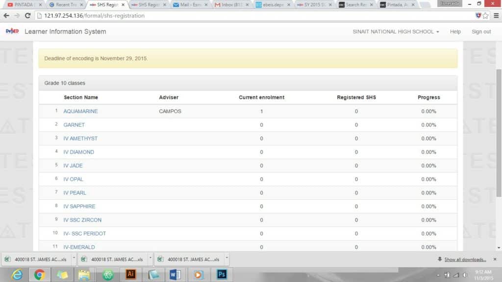The image size is (502, 282).
Task: Open first downloaded ST. JAMES xls file
Action: coord(36,259)
